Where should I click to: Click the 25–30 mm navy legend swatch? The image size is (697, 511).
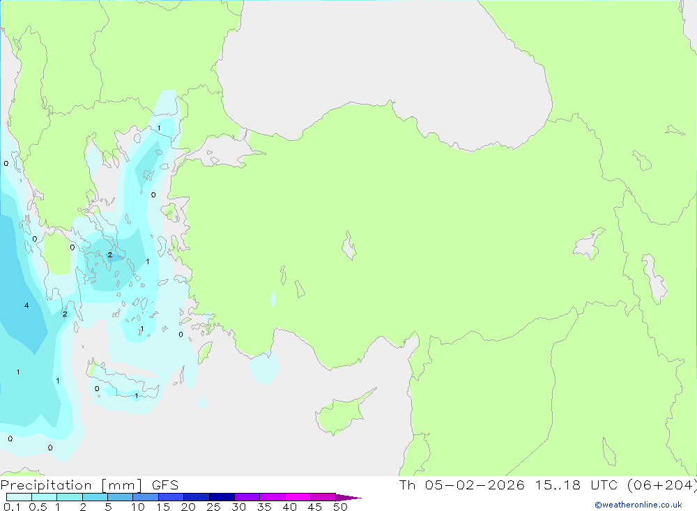point(222,497)
